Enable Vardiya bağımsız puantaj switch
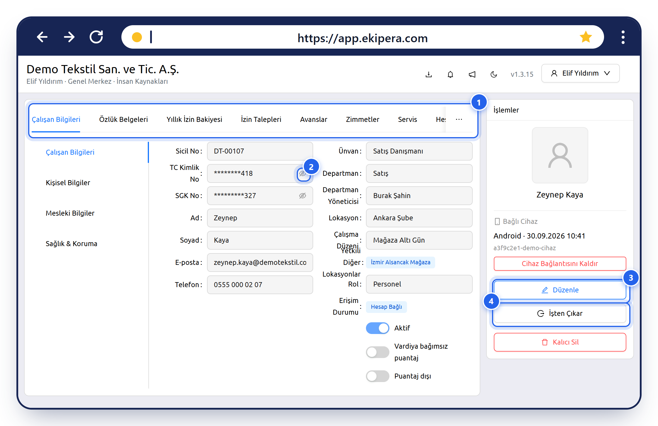 (378, 352)
